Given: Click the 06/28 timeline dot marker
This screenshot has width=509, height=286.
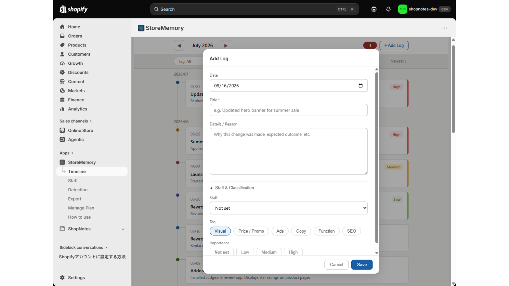Looking at the screenshot, I should 178,162.
